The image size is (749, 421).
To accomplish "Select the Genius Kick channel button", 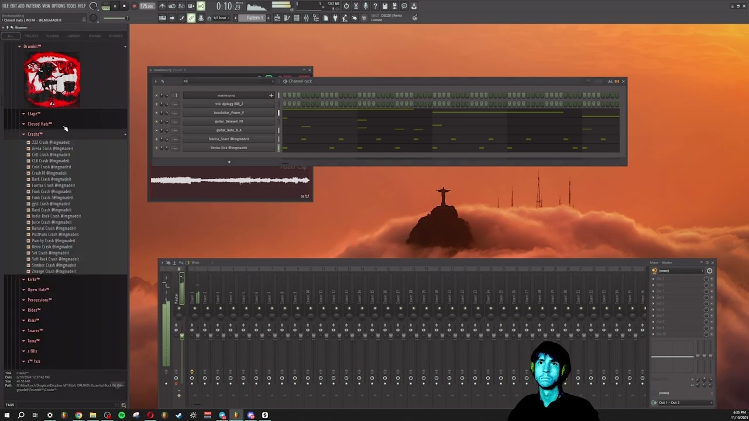I will (229, 148).
